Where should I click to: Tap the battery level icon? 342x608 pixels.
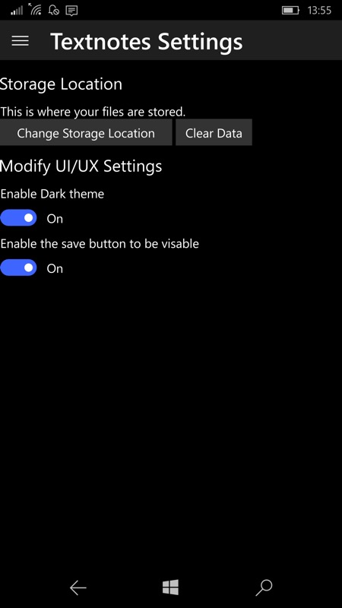[x=290, y=10]
